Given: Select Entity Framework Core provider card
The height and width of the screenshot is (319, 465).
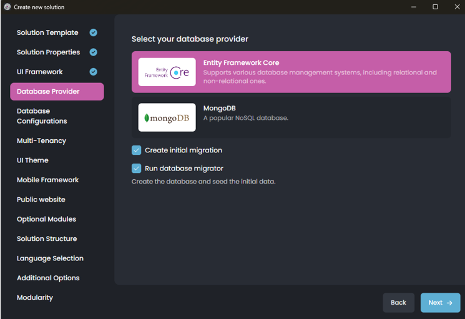Looking at the screenshot, I should (291, 72).
